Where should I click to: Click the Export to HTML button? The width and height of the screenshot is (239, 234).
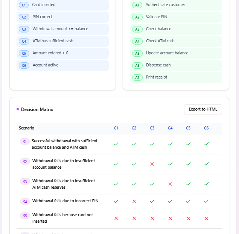203,109
